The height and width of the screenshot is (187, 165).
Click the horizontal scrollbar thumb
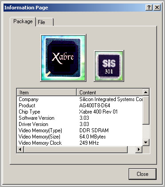75,149
